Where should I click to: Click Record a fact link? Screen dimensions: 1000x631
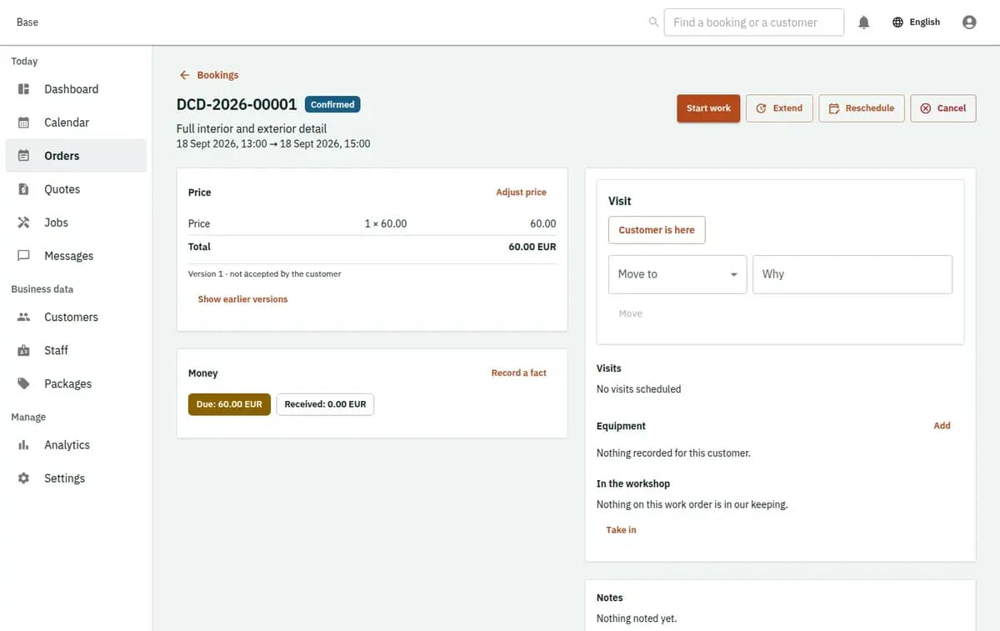click(x=518, y=373)
